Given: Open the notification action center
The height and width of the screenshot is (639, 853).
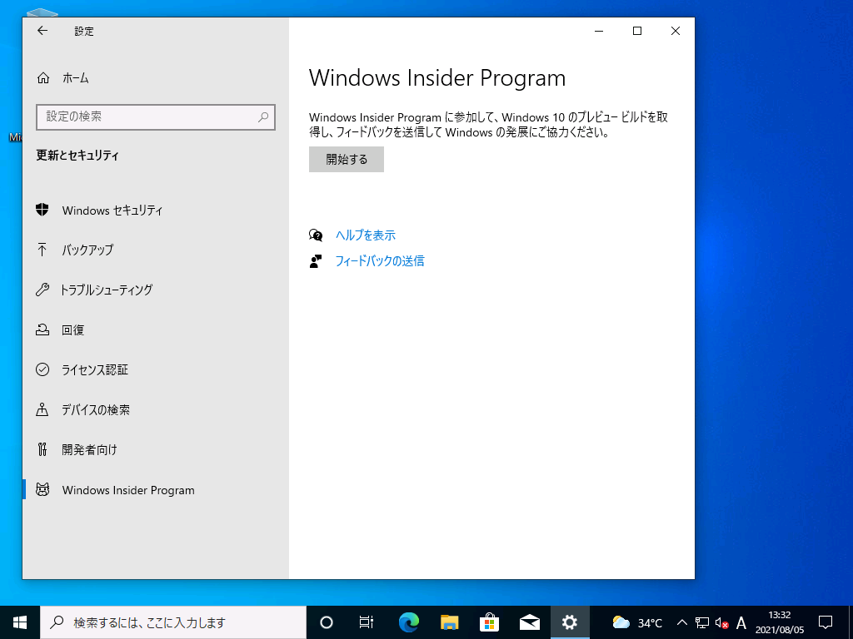Looking at the screenshot, I should coord(826,622).
